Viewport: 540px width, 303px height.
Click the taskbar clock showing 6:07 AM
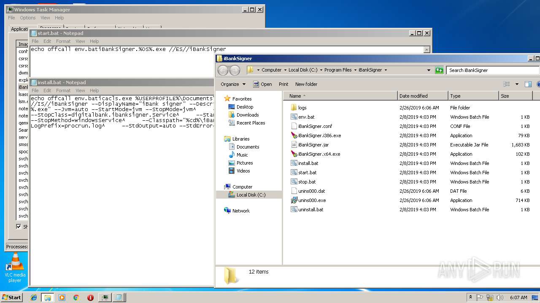(518, 298)
